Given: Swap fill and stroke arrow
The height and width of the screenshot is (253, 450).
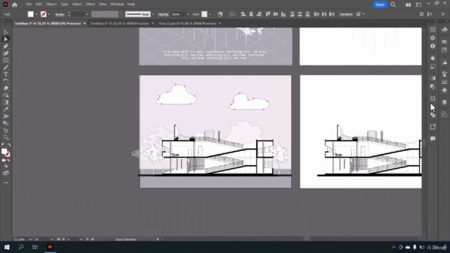Looking at the screenshot, I should pos(9,145).
